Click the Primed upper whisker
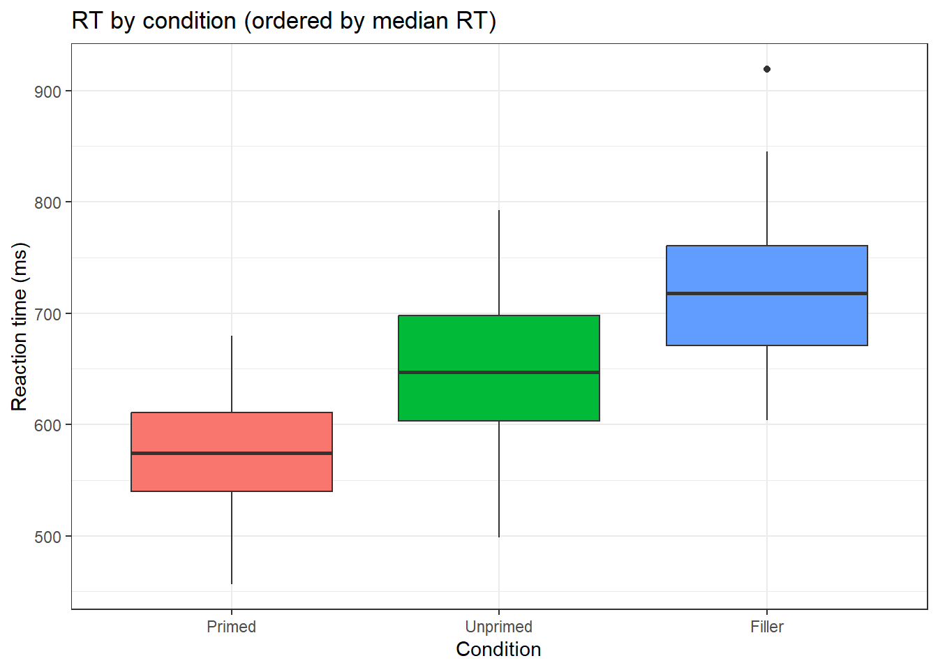Image resolution: width=938 pixels, height=670 pixels. [x=232, y=373]
